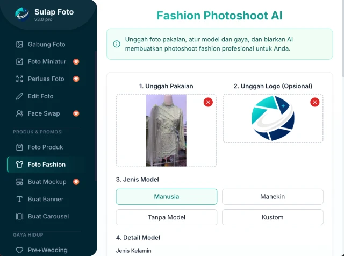
Task: Click the Edit Foto pencil icon
Action: click(x=20, y=96)
